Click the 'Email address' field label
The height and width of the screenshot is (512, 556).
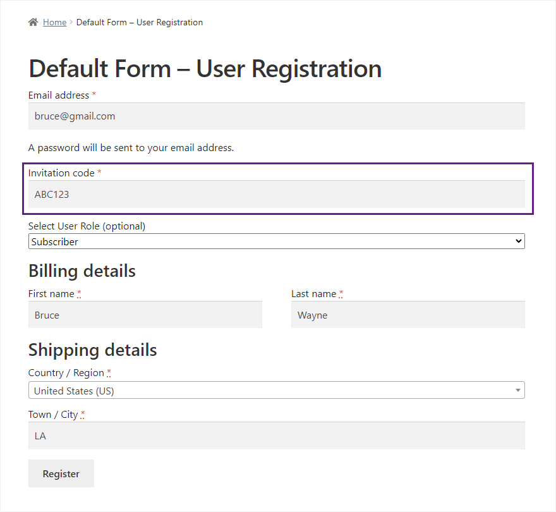click(59, 95)
